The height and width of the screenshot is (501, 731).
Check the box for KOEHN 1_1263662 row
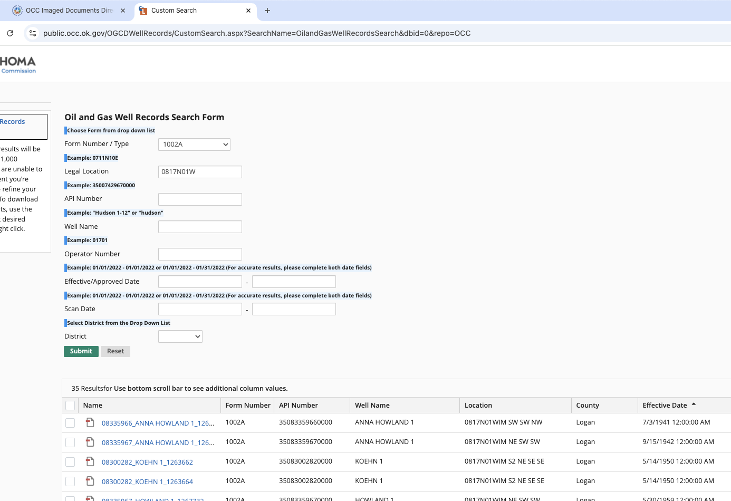70,462
